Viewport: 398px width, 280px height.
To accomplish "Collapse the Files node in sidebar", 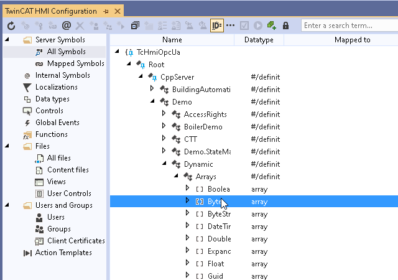I will pos(7,146).
